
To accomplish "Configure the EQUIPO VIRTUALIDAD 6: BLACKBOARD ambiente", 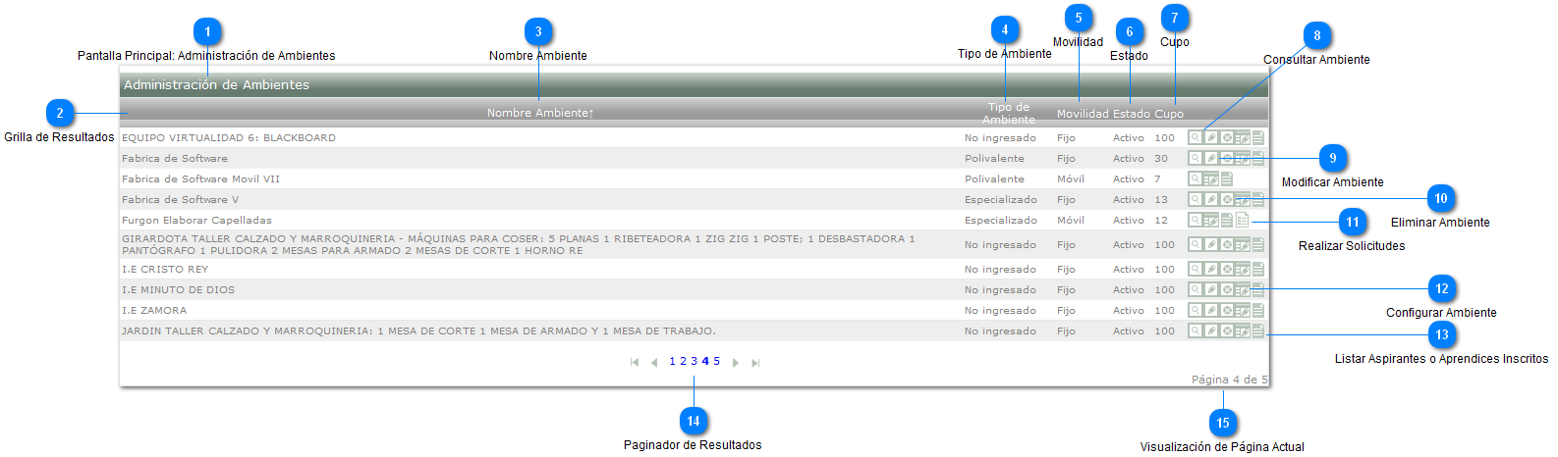I will coord(1243,137).
